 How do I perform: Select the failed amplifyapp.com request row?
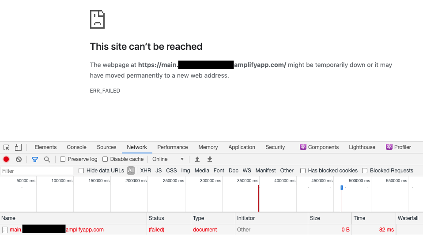pos(211,230)
